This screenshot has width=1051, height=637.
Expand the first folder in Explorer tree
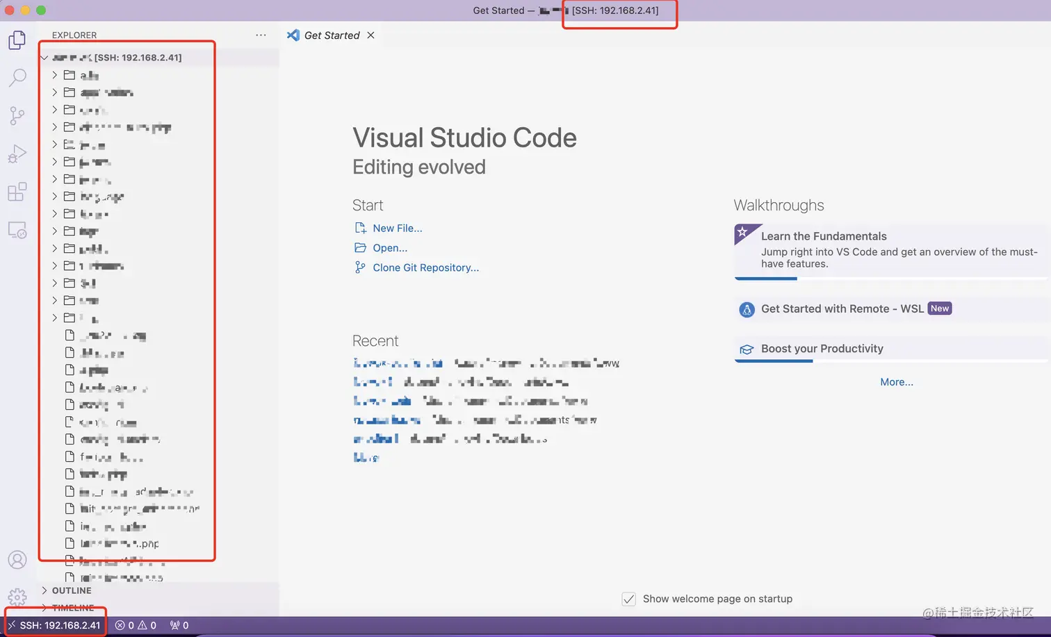click(55, 75)
